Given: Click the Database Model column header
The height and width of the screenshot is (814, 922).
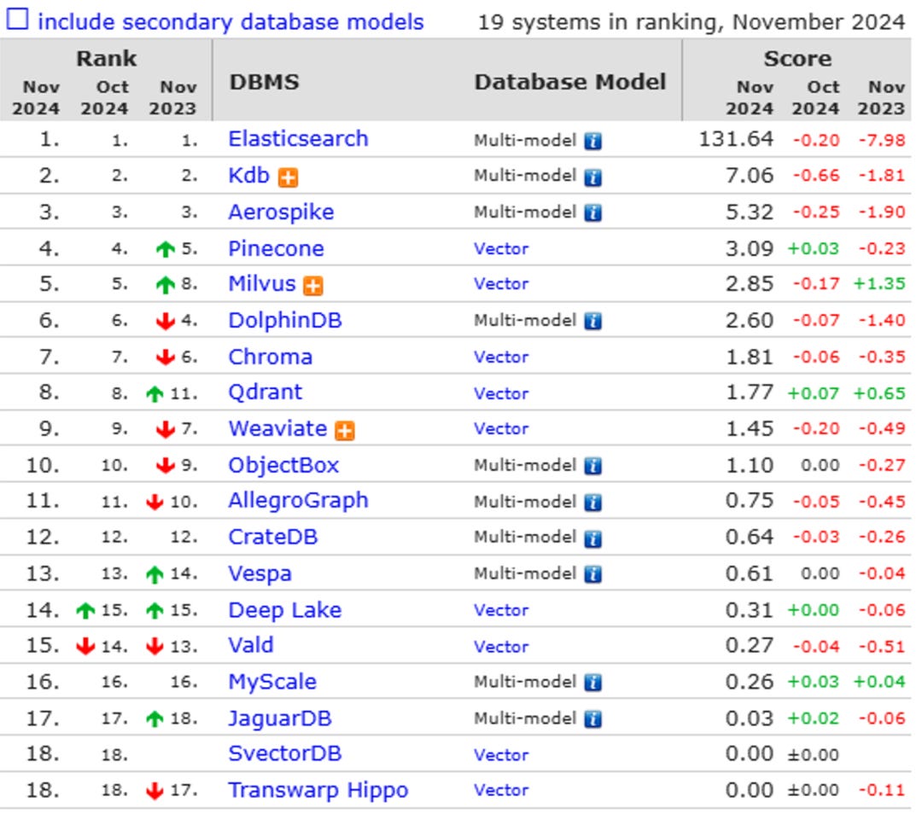Looking at the screenshot, I should pyautogui.click(x=570, y=82).
